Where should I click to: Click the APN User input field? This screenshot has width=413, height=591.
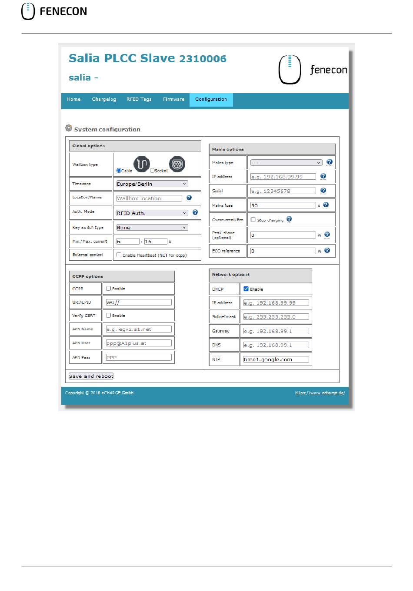pyautogui.click(x=139, y=343)
